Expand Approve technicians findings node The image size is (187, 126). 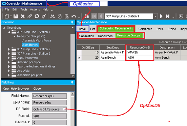9,66
